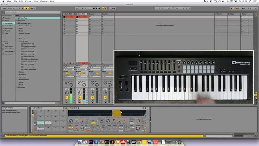Click the transport Stop square button
259x146 pixels.
click(x=94, y=8)
